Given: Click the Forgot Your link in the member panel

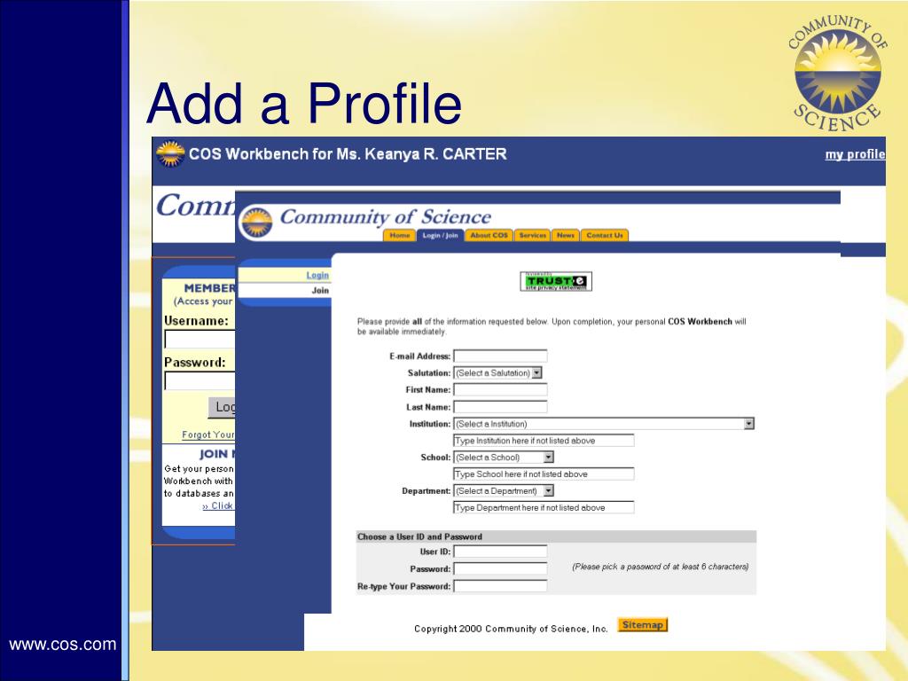Looking at the screenshot, I should click(207, 434).
